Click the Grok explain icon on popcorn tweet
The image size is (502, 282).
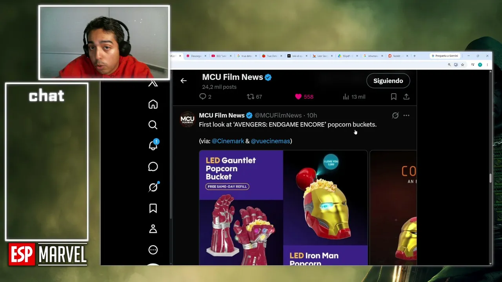pos(395,116)
